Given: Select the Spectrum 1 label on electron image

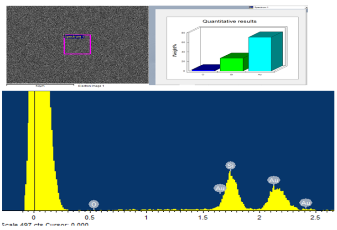Looking at the screenshot, I should click(74, 37).
